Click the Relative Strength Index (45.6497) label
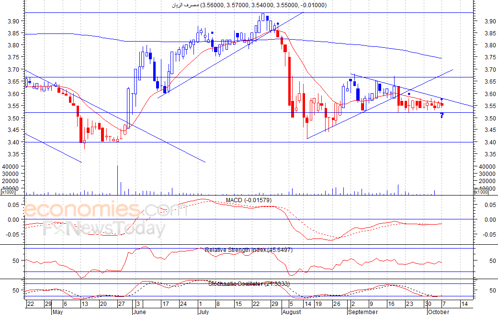 [249, 250]
